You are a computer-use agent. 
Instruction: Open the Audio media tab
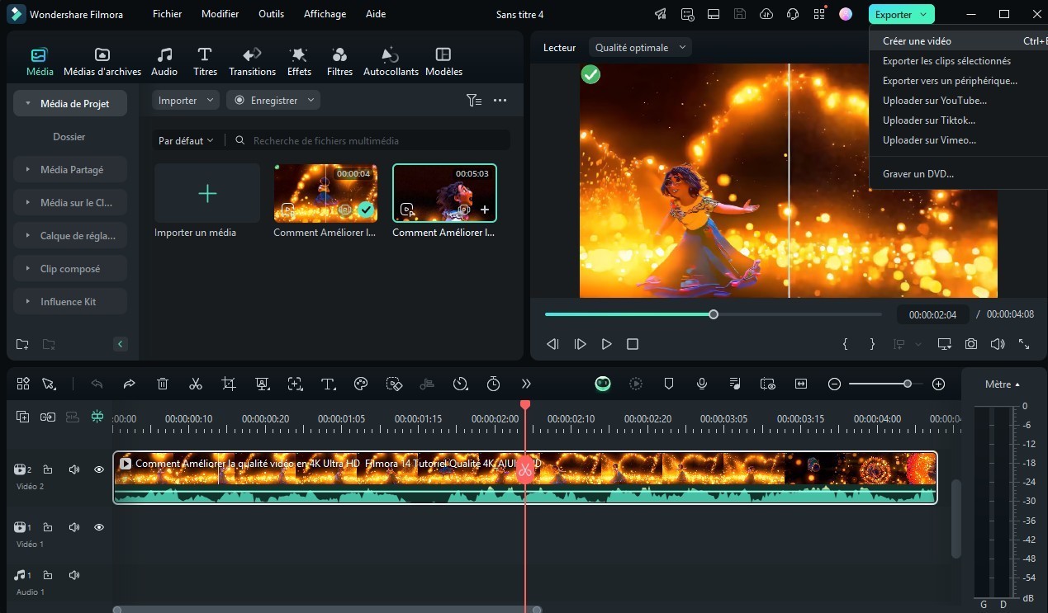(164, 62)
